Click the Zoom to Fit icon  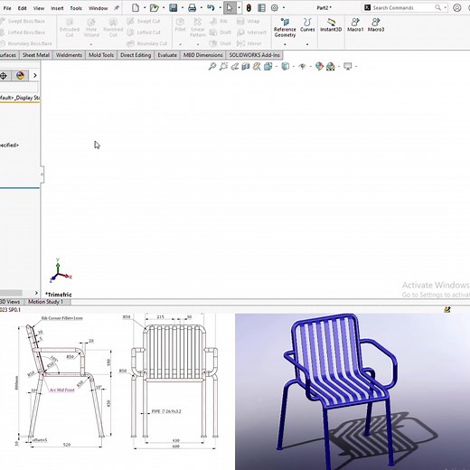tap(212, 66)
